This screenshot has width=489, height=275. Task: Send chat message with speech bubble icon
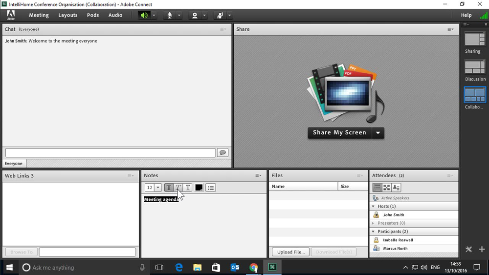click(x=222, y=152)
